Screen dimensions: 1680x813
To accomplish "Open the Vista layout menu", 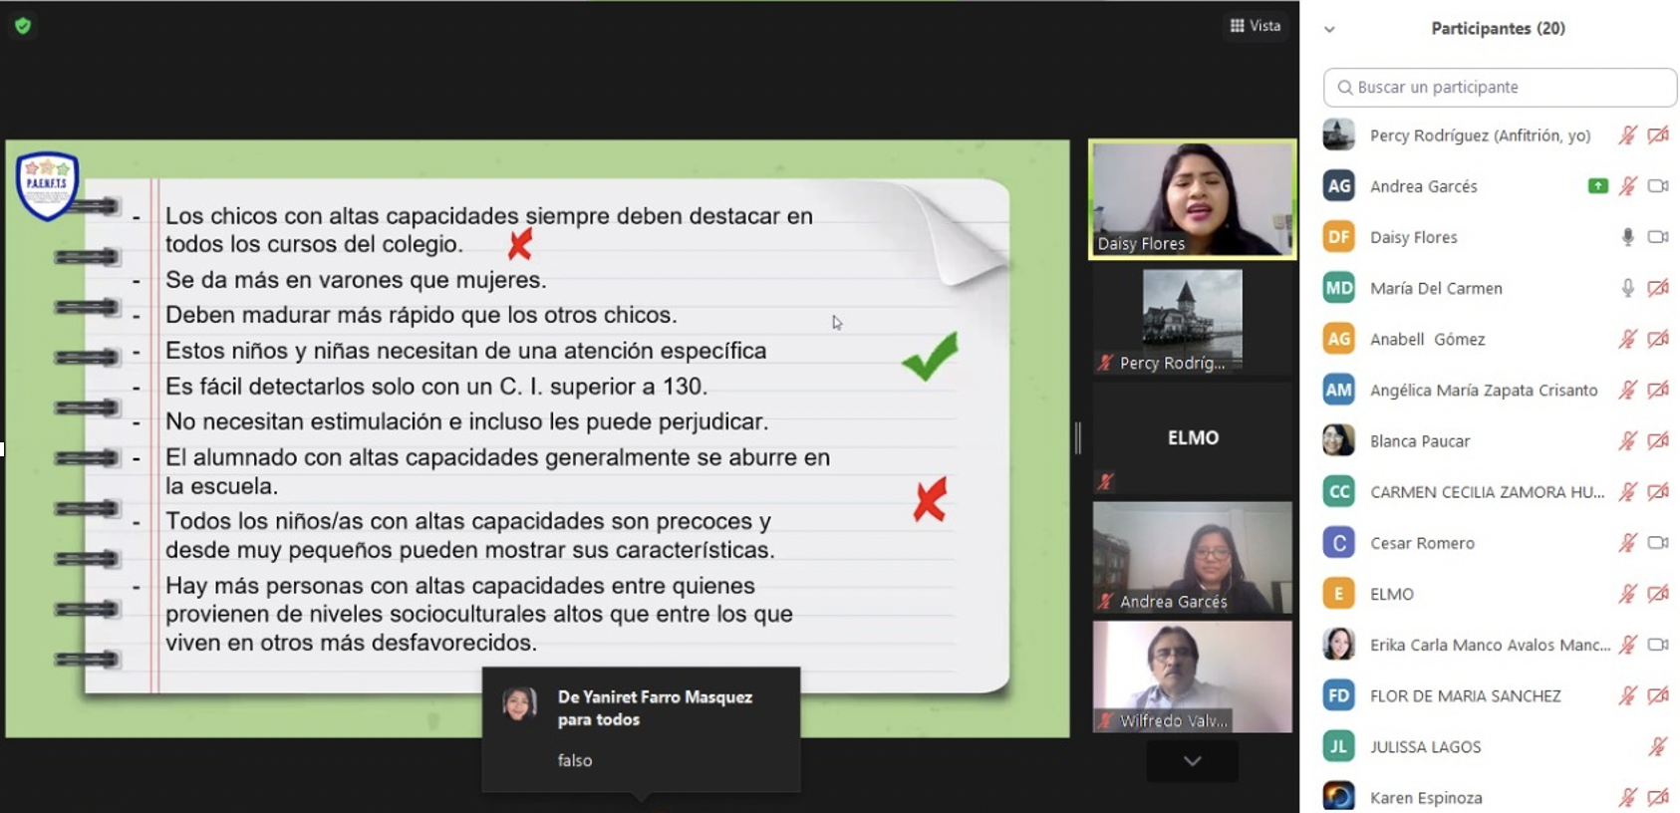I will [x=1256, y=26].
